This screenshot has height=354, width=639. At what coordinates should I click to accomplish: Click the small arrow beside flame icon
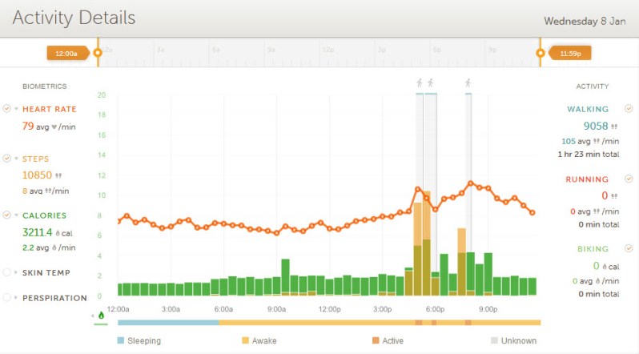[x=94, y=316]
